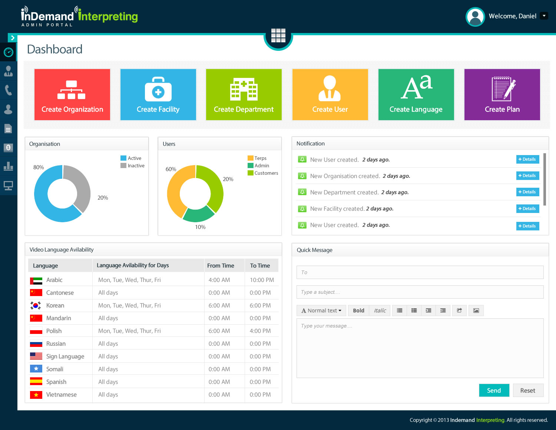Click the computer monitor icon in sidebar

(x=8, y=185)
